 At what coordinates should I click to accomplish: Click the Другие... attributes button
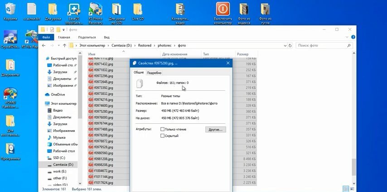click(215, 129)
